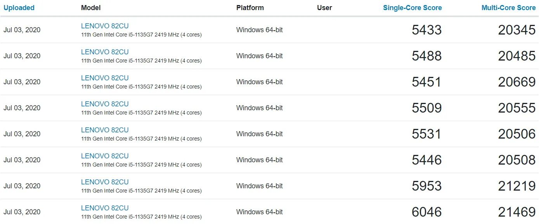The width and height of the screenshot is (539, 224).
Task: Open LENOVO 82CU result scoring 5488
Action: (x=105, y=52)
